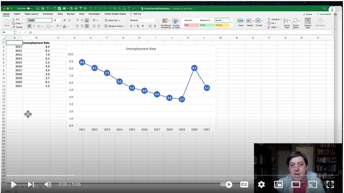Open the font size dropdown
Viewport: 344px width, 193px height.
coord(60,20)
